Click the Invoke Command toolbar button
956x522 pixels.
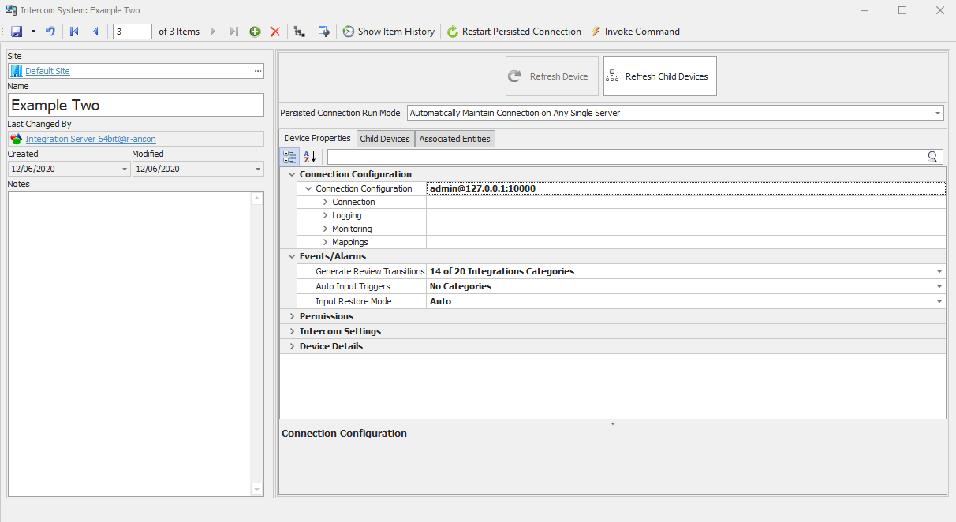pos(635,32)
